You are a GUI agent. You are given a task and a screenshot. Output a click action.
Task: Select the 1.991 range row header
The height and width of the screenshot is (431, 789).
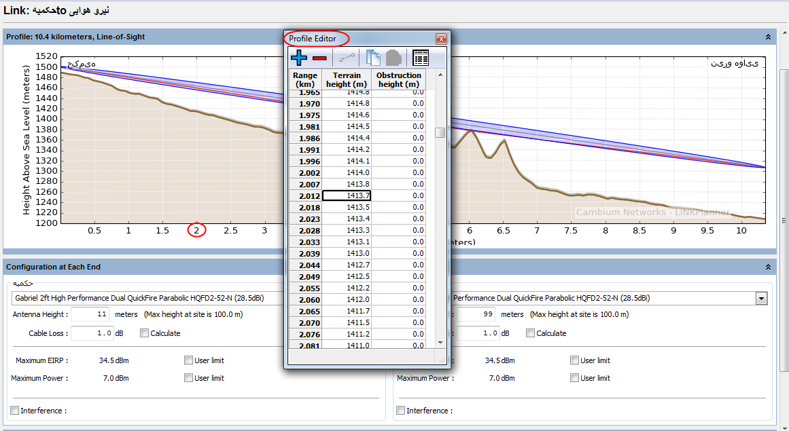point(305,150)
